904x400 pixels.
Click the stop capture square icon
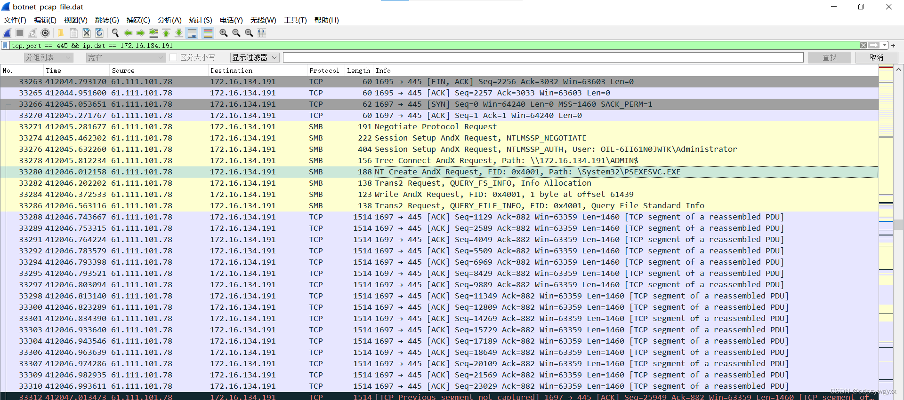[x=20, y=33]
